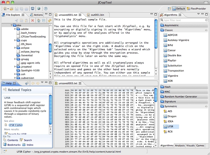
Task: Select the unsaved003.txt hex editor tab
Action: (x=68, y=83)
